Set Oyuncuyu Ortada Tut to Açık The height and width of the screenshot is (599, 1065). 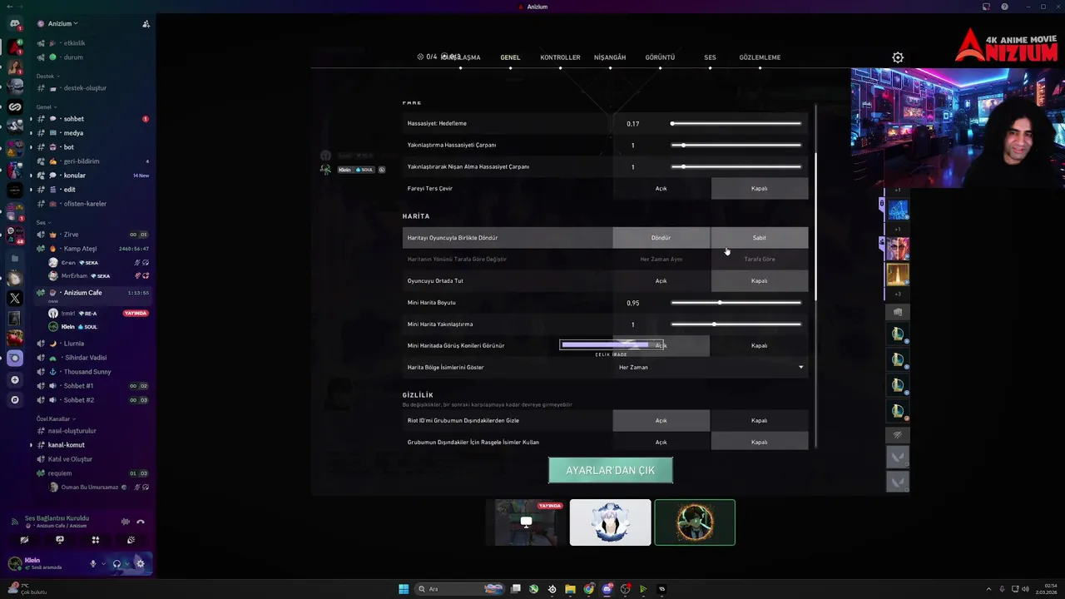coord(661,280)
